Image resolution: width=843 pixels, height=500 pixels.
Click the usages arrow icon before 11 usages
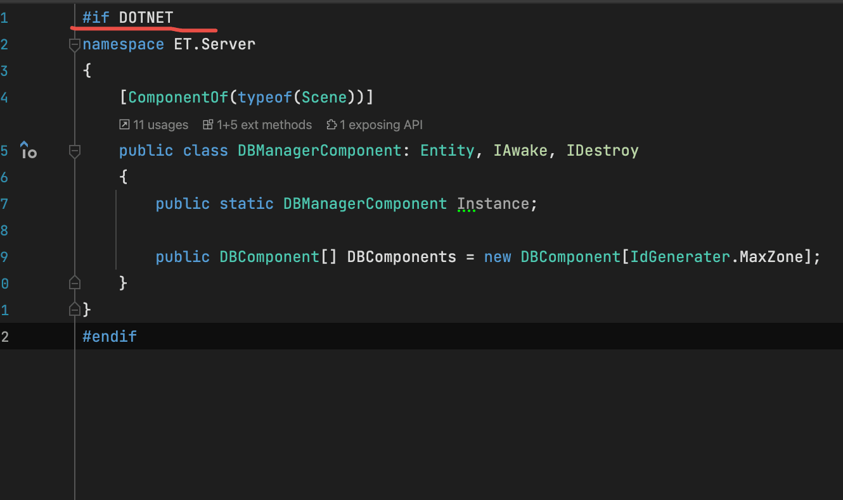(x=124, y=125)
